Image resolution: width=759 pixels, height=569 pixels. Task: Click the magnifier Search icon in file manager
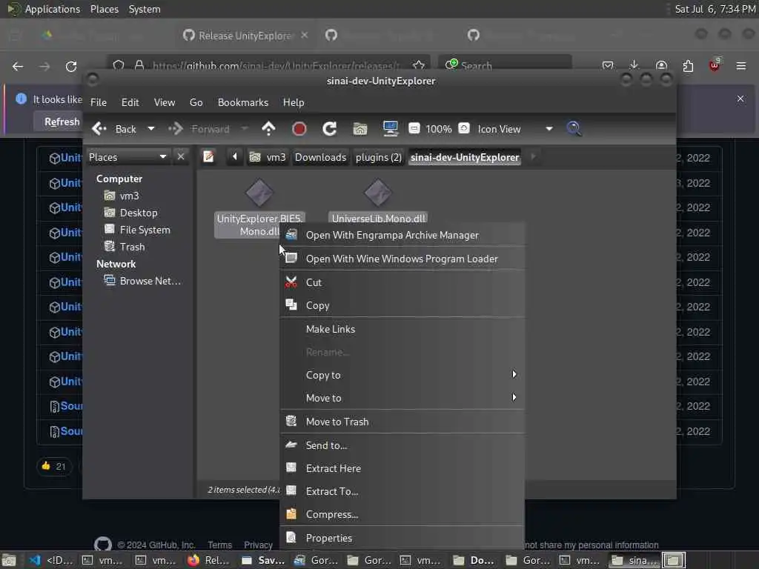pos(574,129)
